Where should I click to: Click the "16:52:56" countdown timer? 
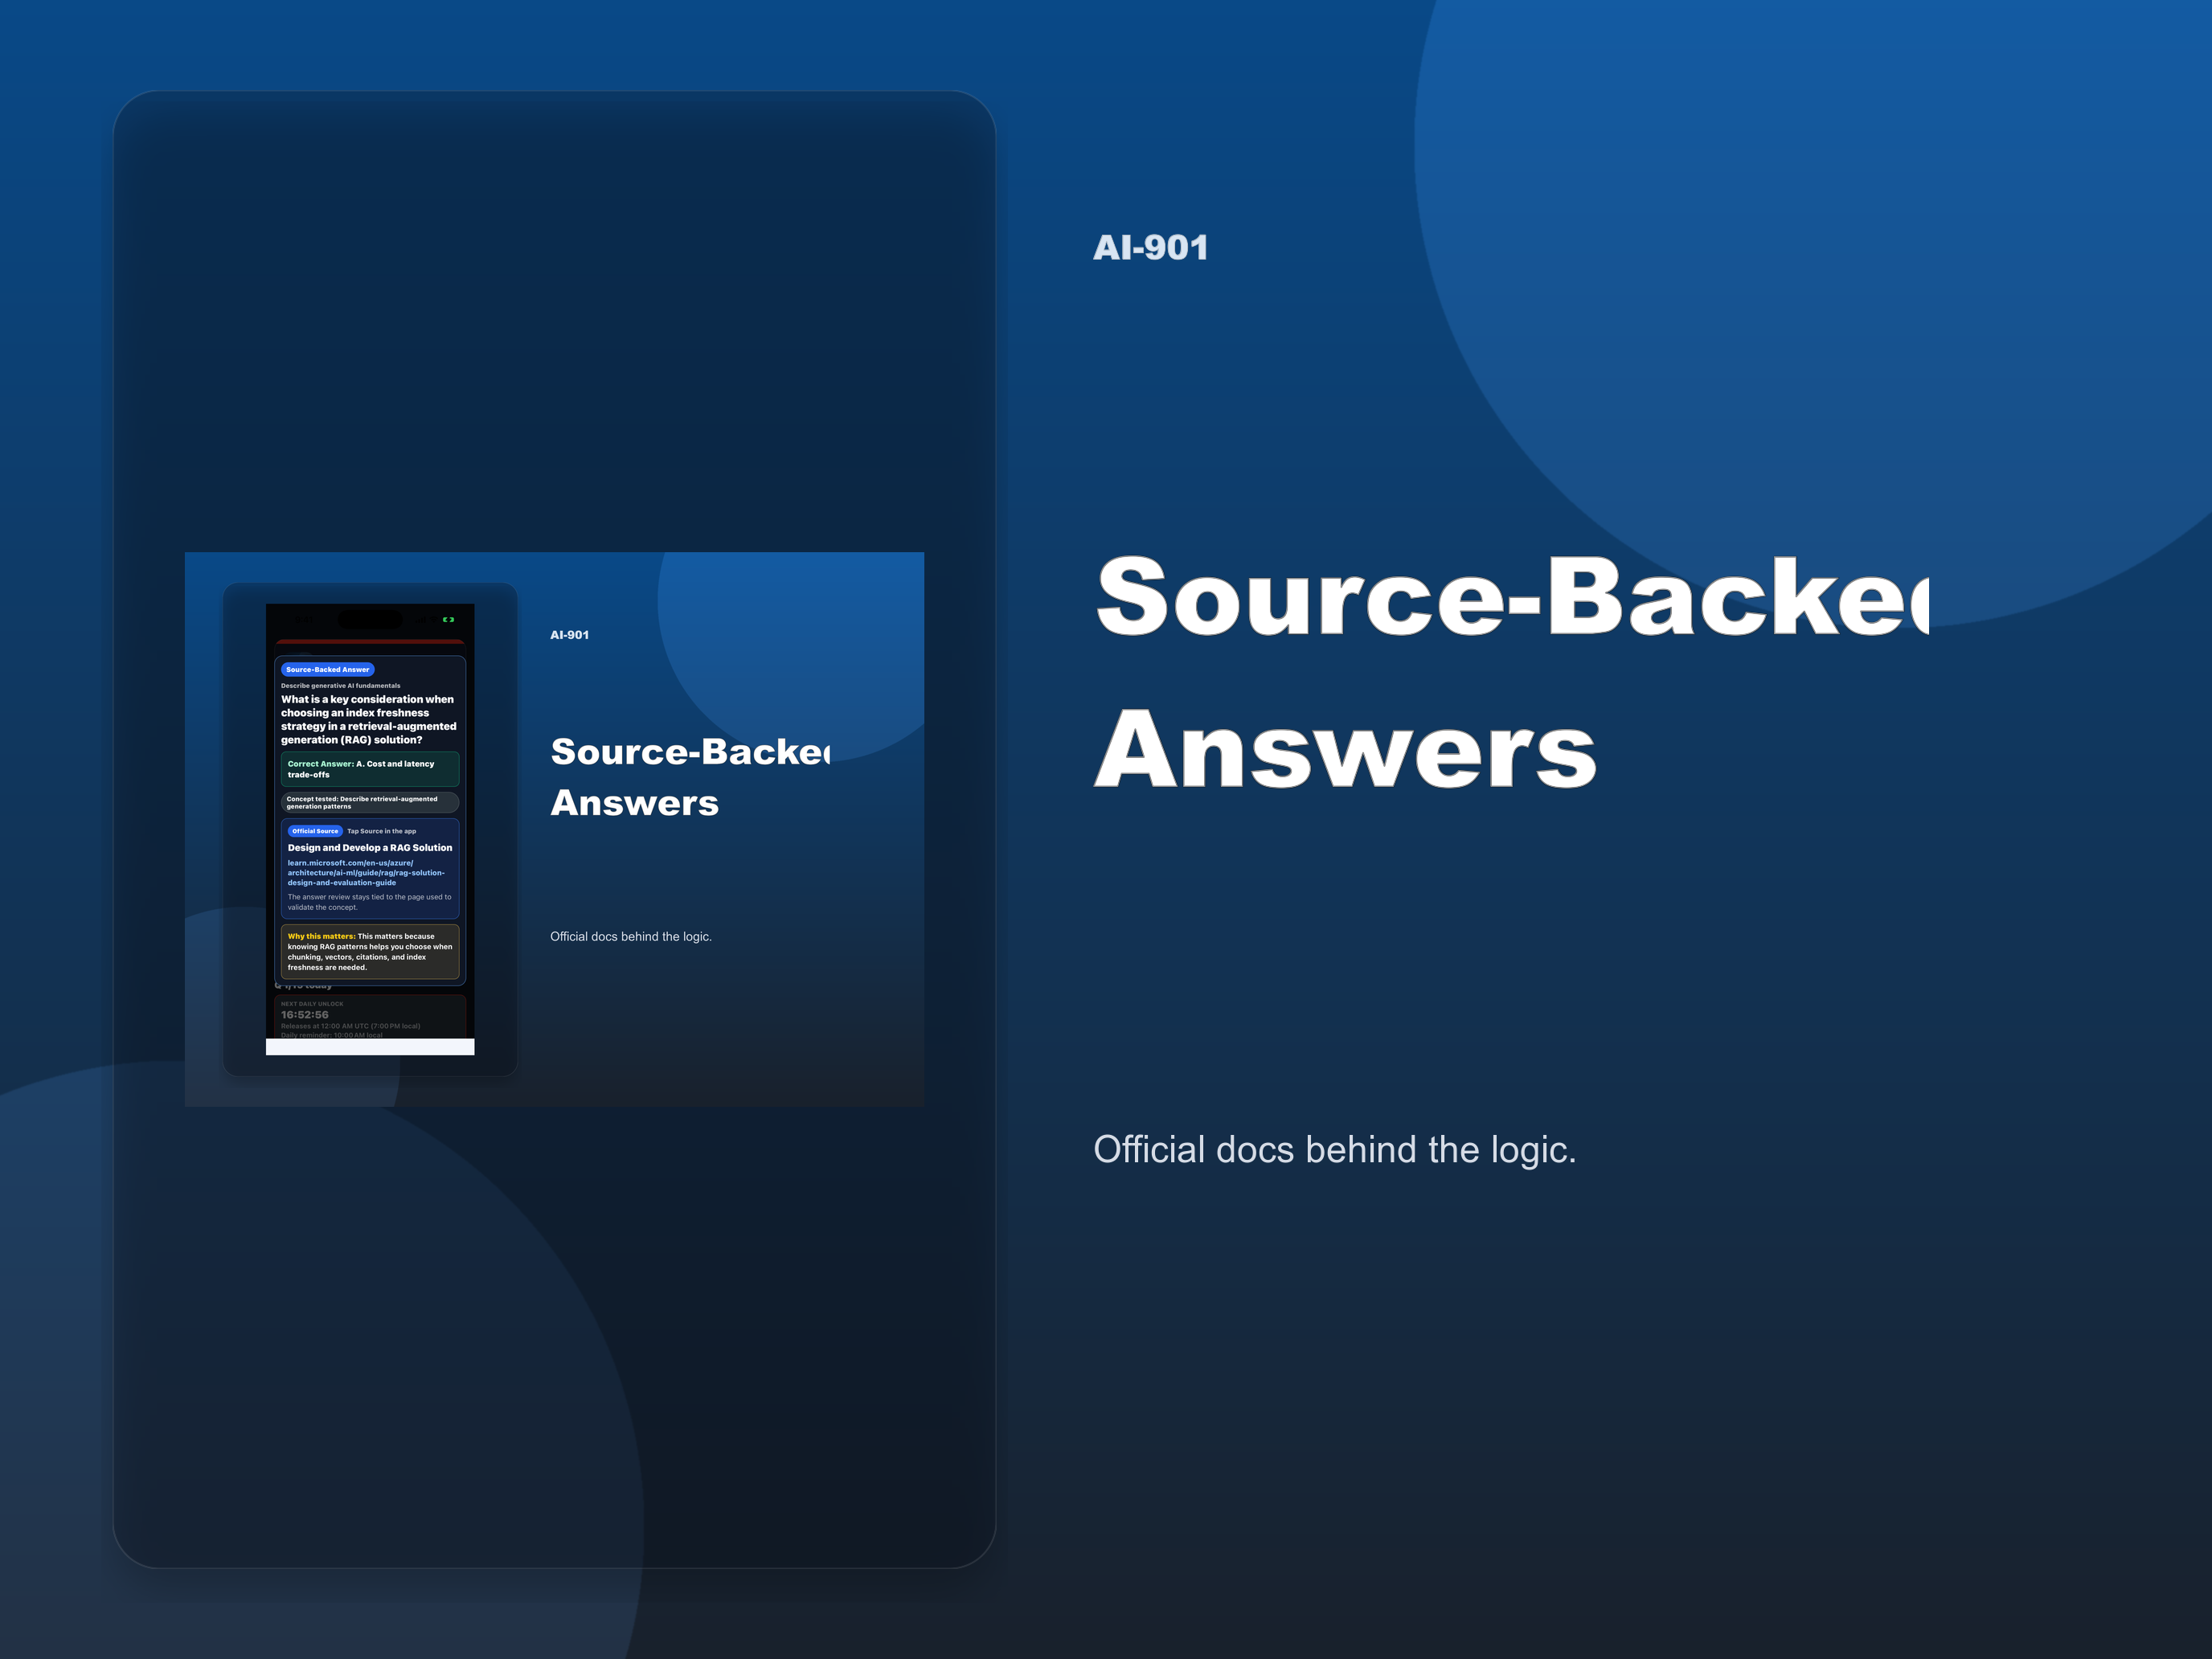[305, 1015]
